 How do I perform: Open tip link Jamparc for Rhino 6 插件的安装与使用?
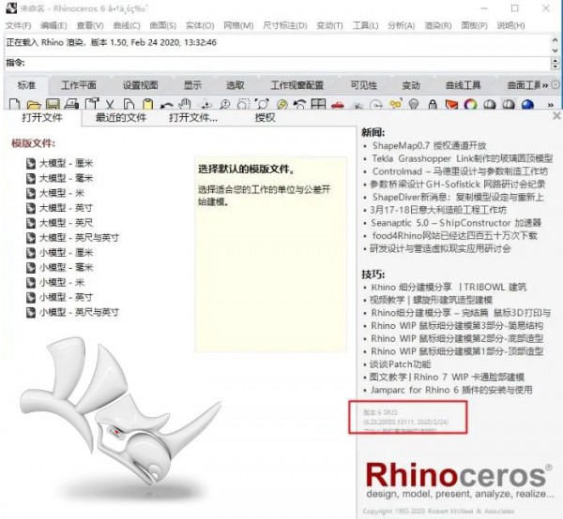tap(451, 390)
